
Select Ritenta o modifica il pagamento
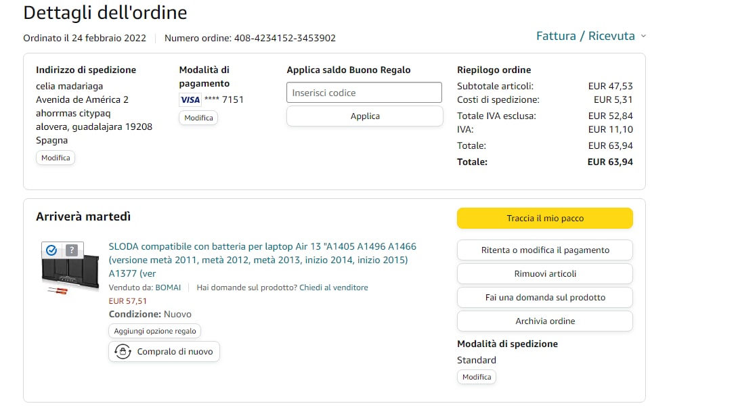pos(544,250)
